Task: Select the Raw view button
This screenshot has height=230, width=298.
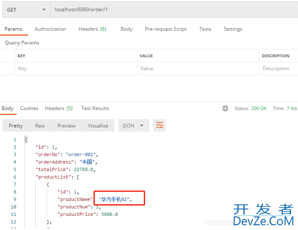Action: [40, 126]
